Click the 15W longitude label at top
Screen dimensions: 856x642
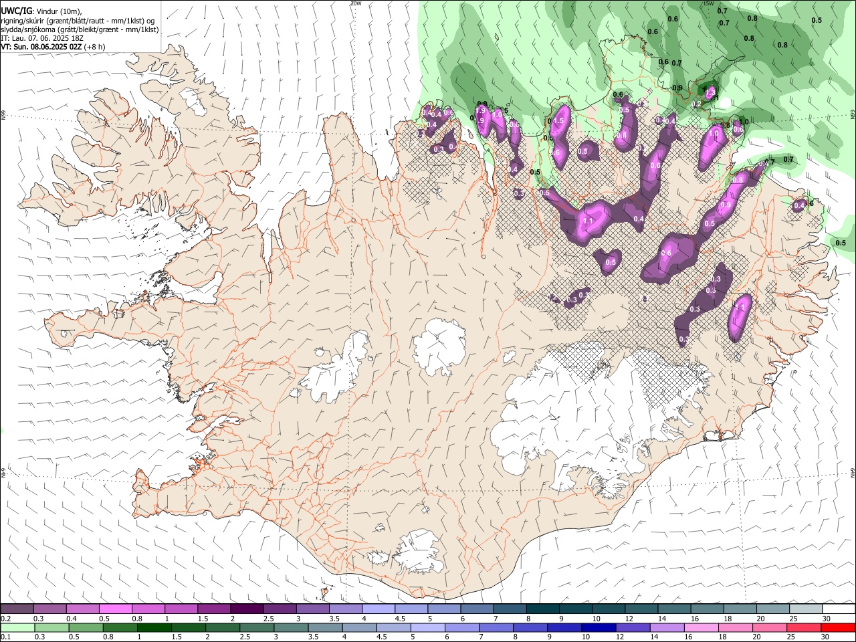[x=710, y=3]
